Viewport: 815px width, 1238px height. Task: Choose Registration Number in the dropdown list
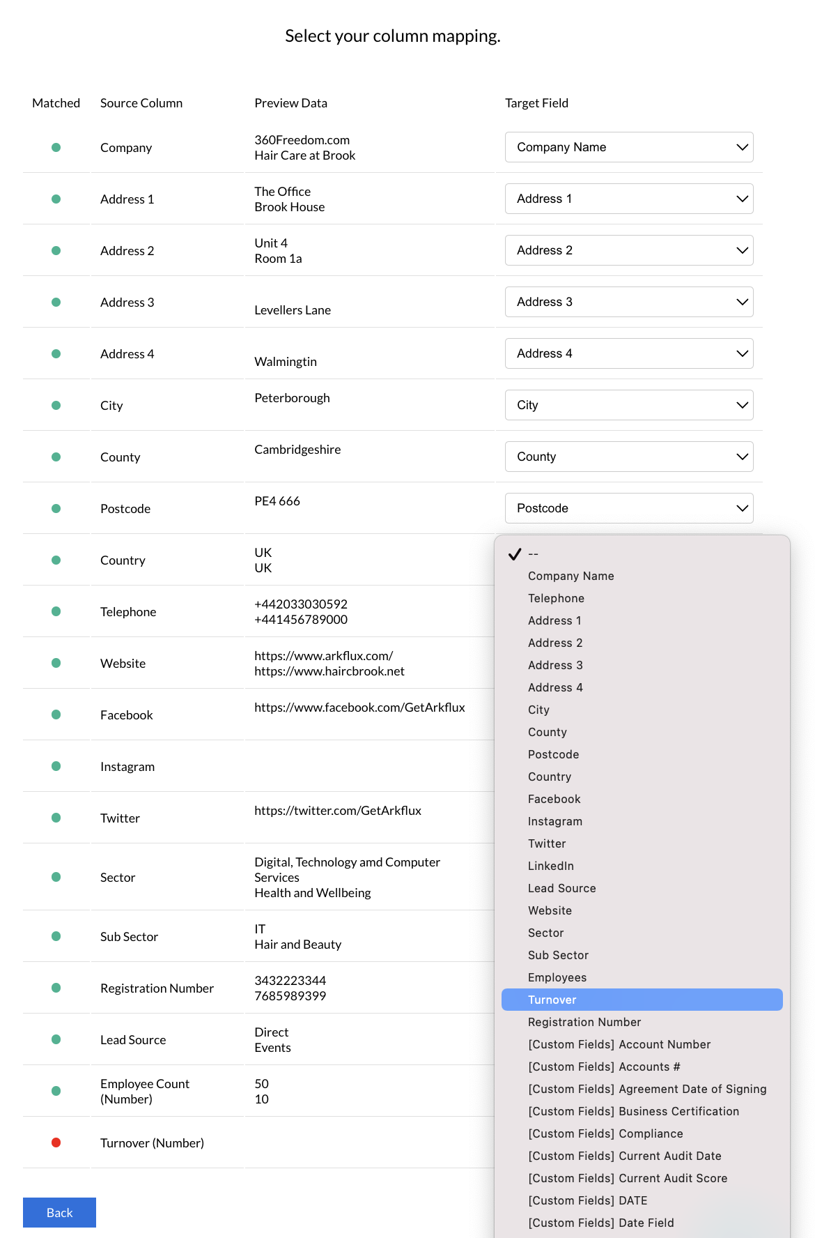tap(584, 1022)
